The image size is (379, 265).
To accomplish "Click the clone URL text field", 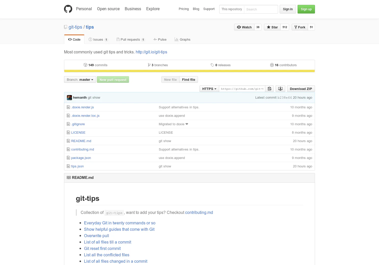I will point(242,89).
